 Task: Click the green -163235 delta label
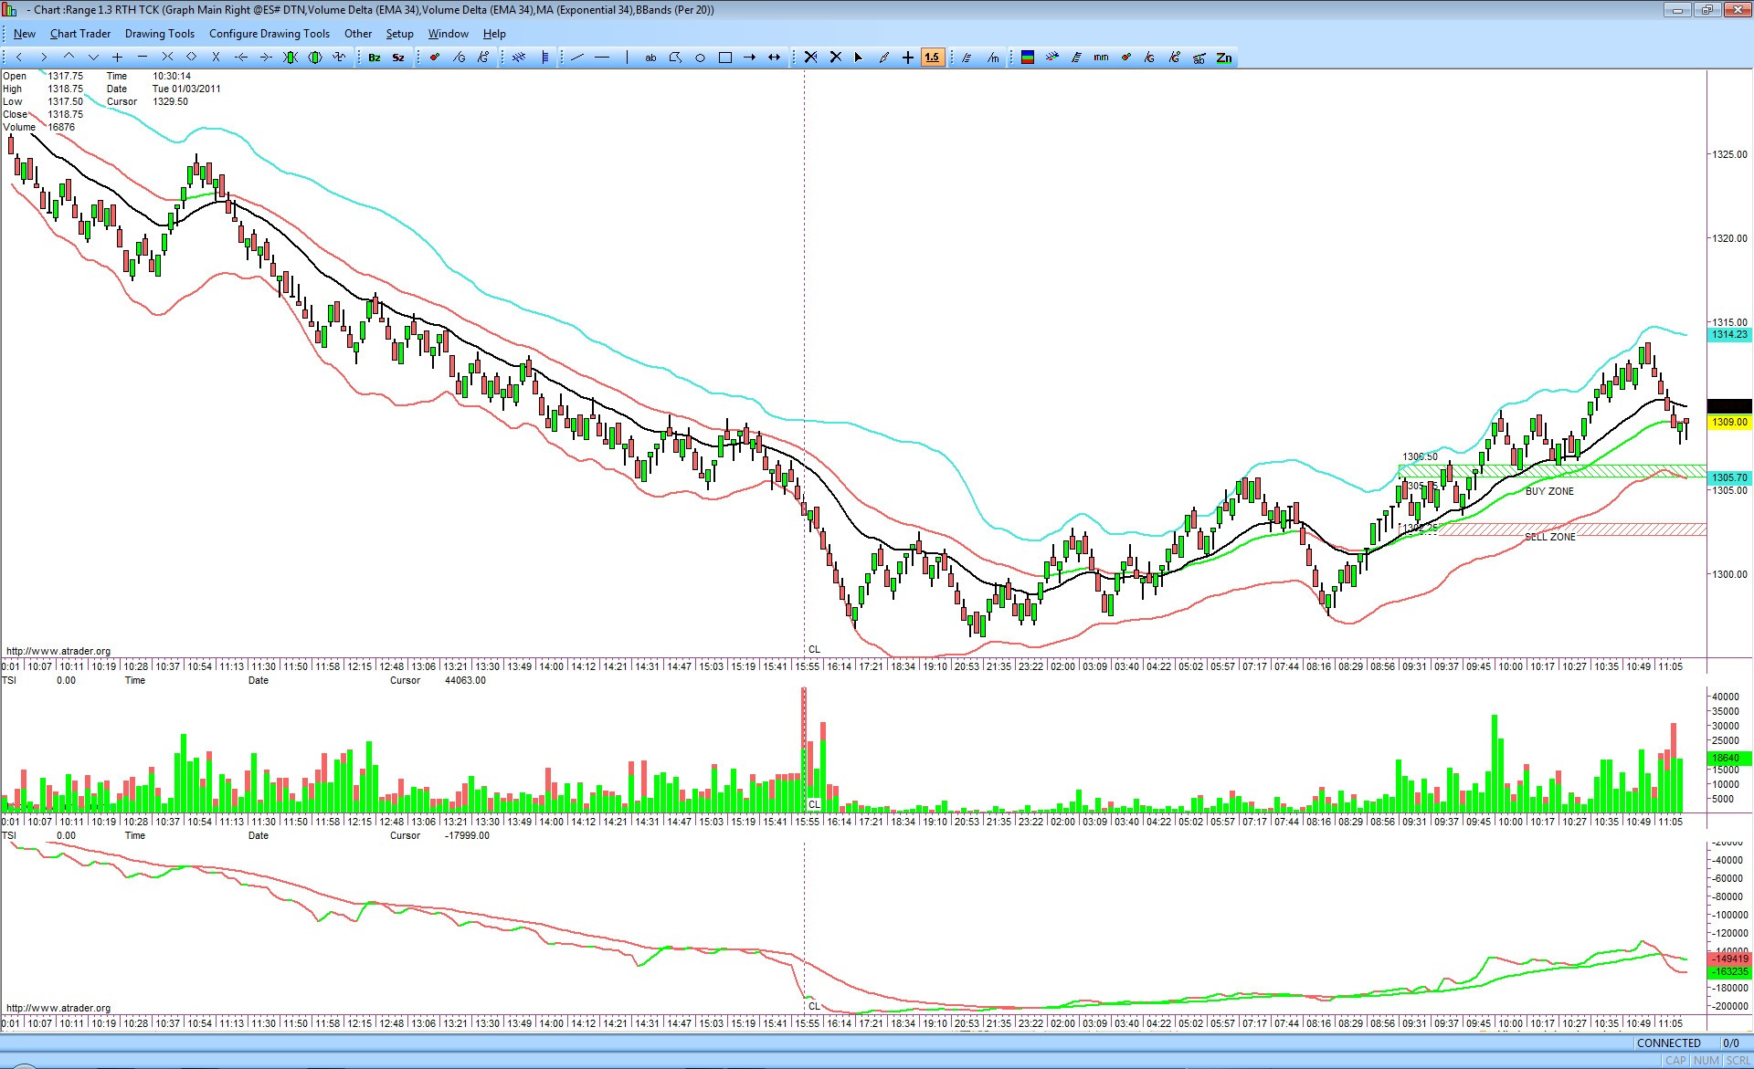click(1729, 971)
